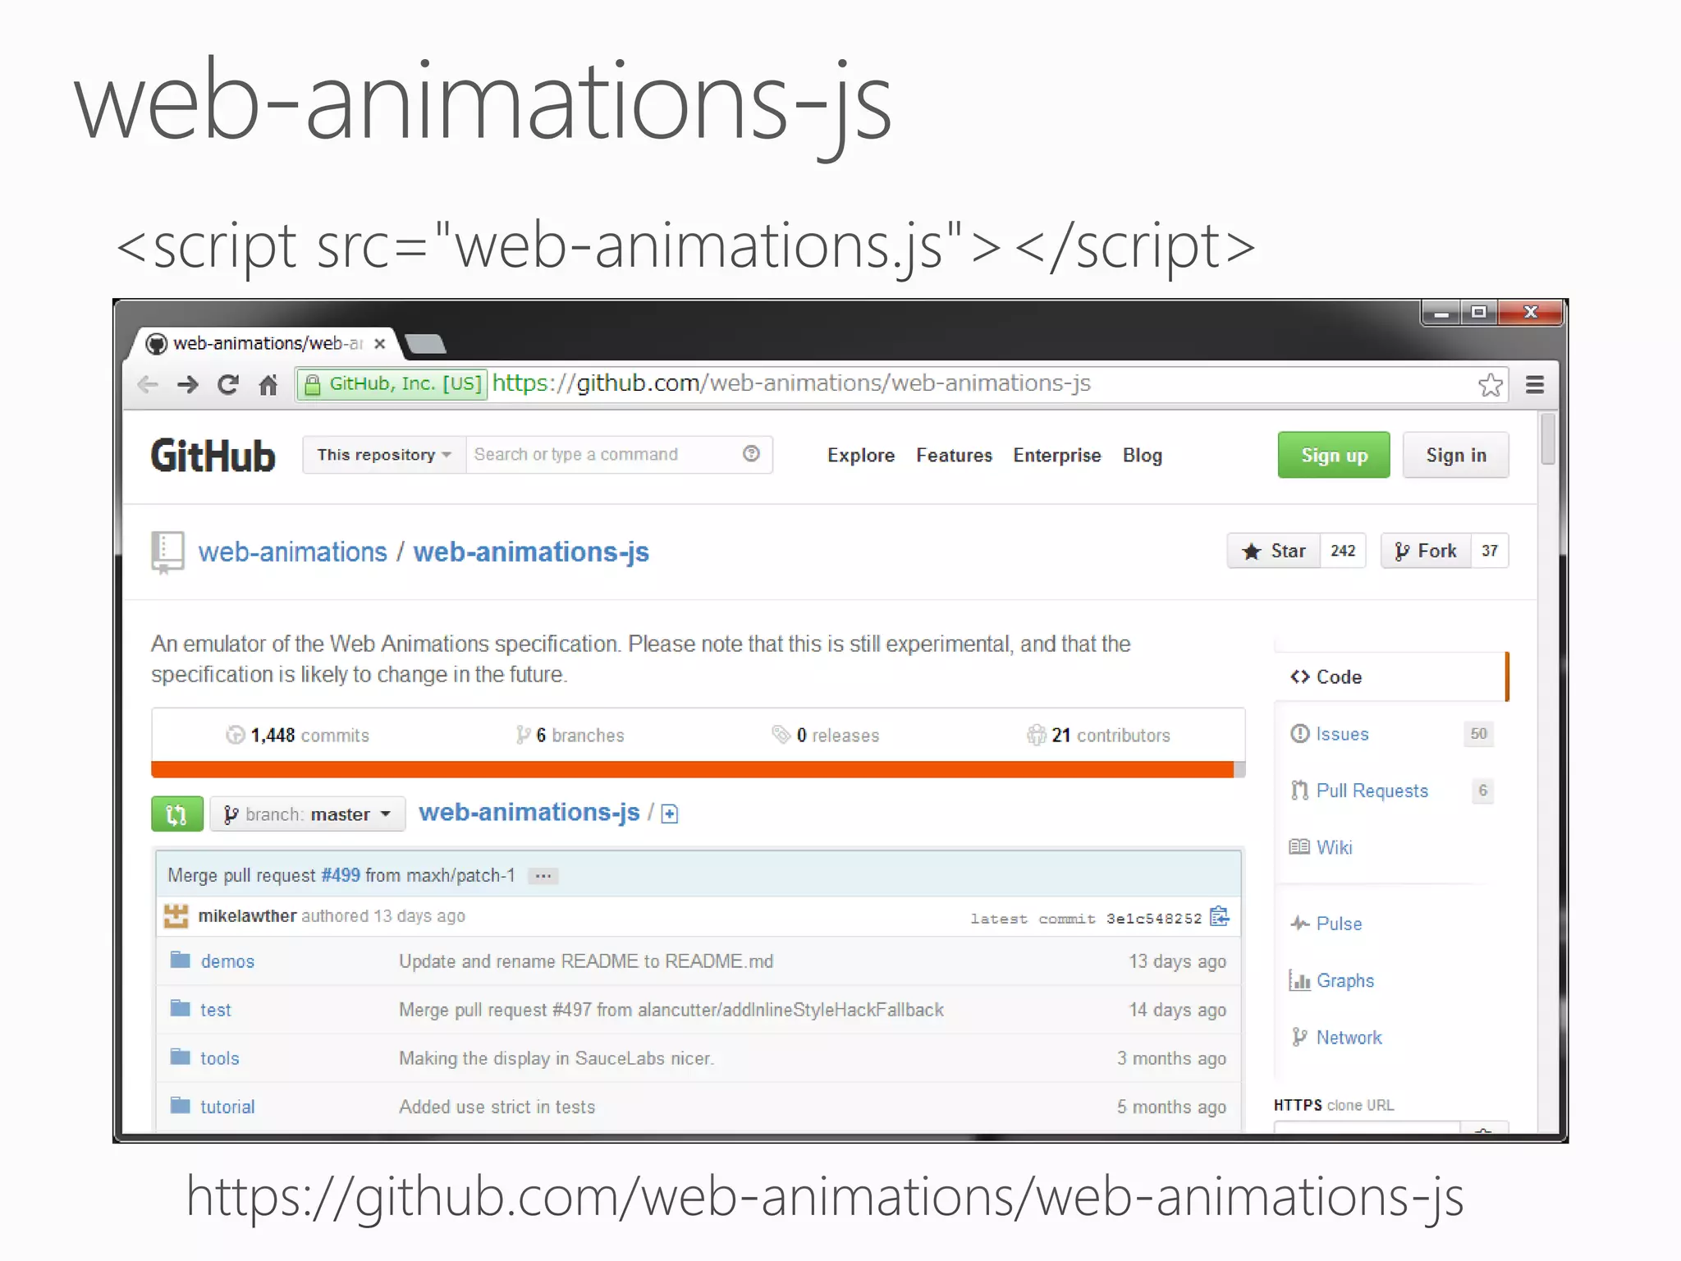Click web-animations owner link
1681x1261 pixels.
coord(293,553)
